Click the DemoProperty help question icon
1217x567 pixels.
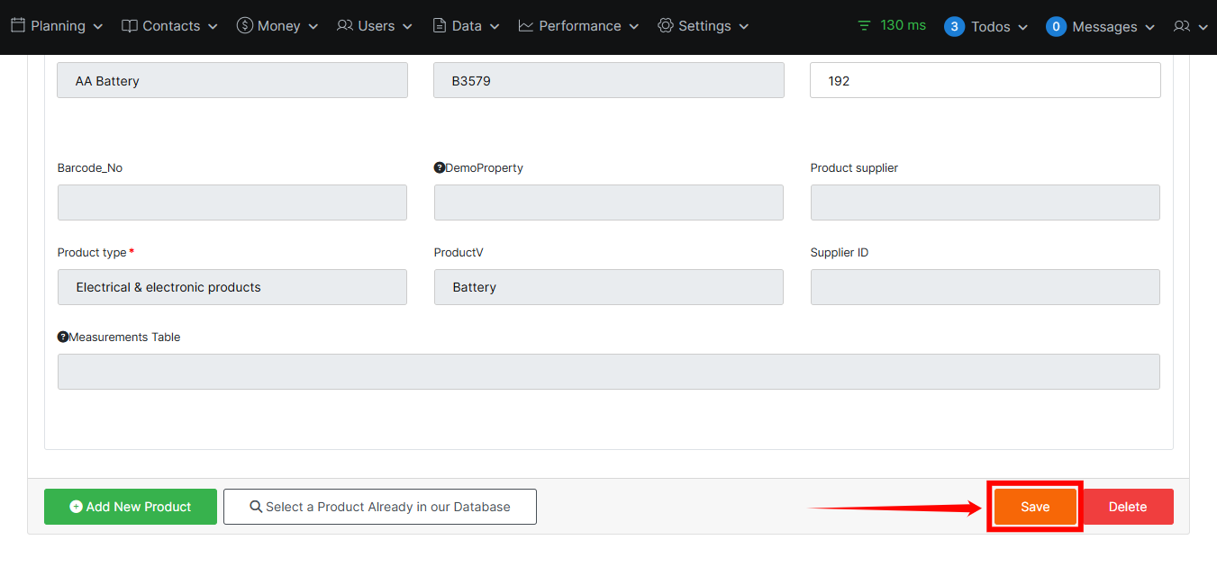click(440, 168)
